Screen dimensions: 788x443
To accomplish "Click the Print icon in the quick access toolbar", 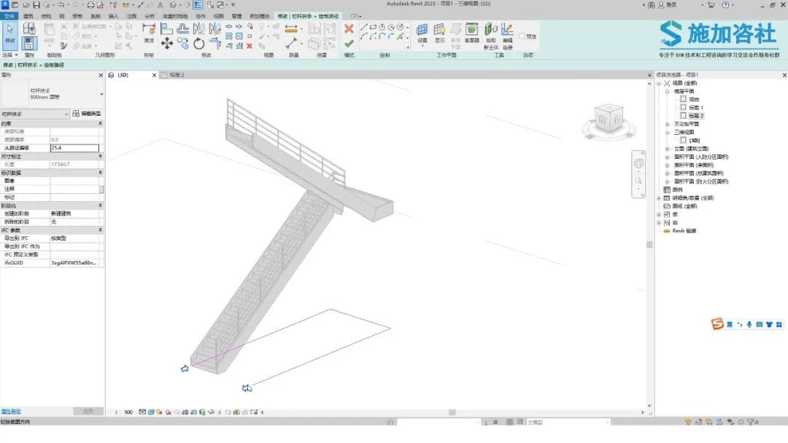I will click(90, 5).
